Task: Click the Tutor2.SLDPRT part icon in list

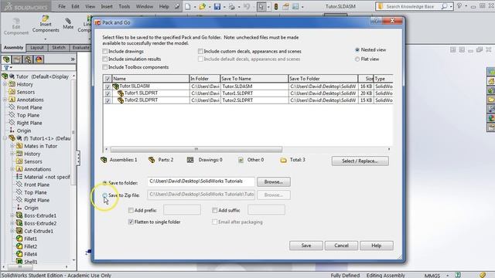Action: 121,100
